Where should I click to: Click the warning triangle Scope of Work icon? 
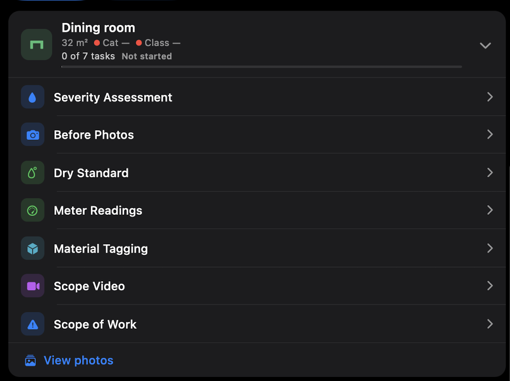32,324
